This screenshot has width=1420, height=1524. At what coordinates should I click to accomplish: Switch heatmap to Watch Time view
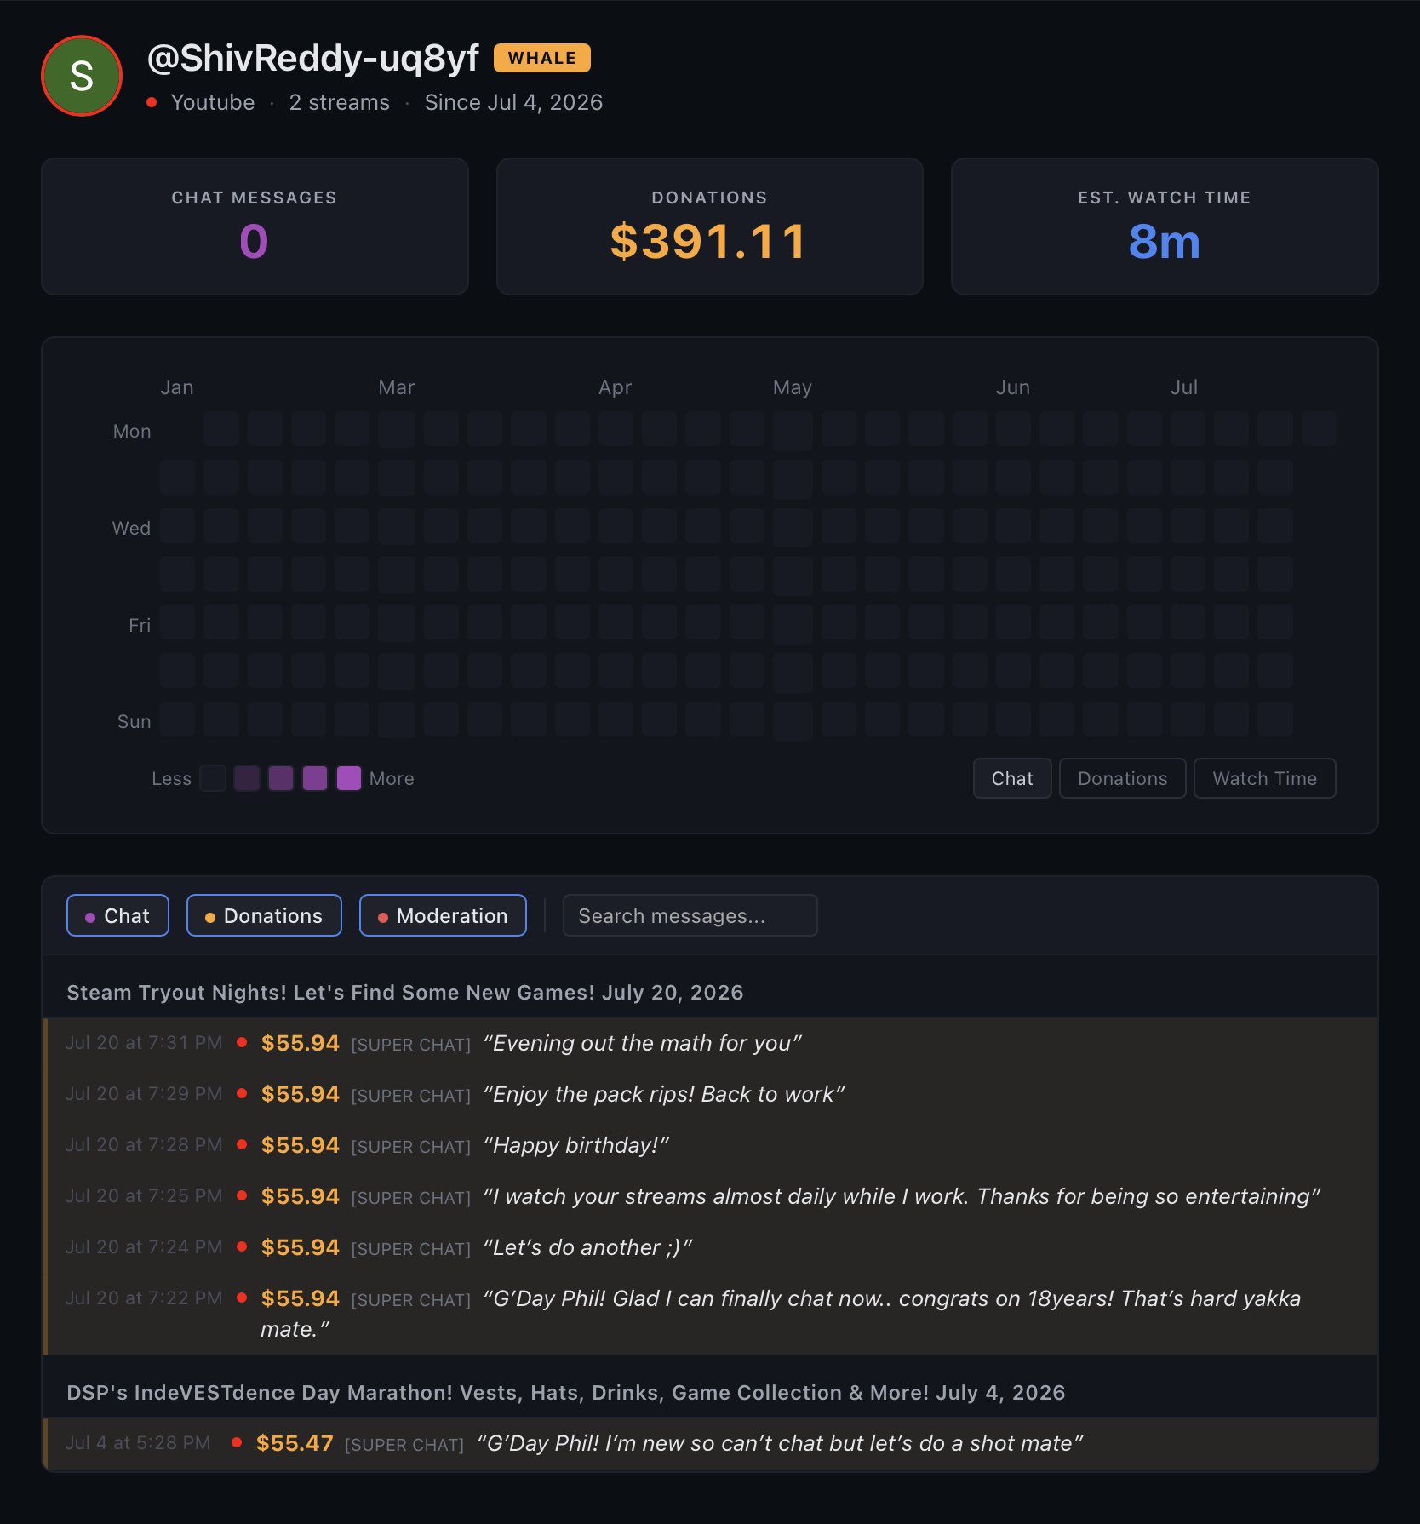[1264, 778]
